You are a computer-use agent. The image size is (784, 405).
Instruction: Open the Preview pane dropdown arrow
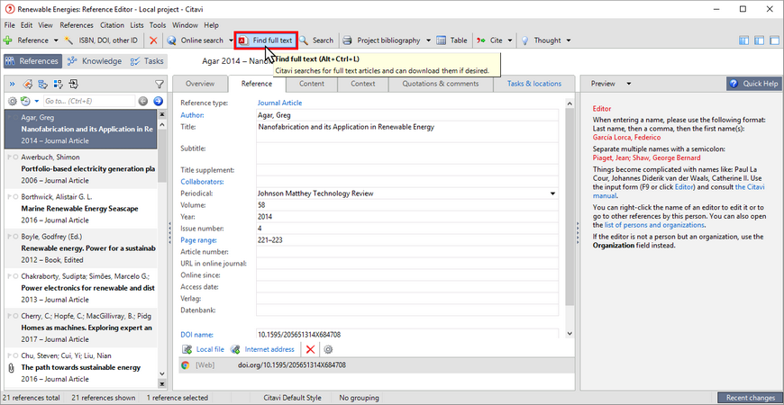pos(629,84)
